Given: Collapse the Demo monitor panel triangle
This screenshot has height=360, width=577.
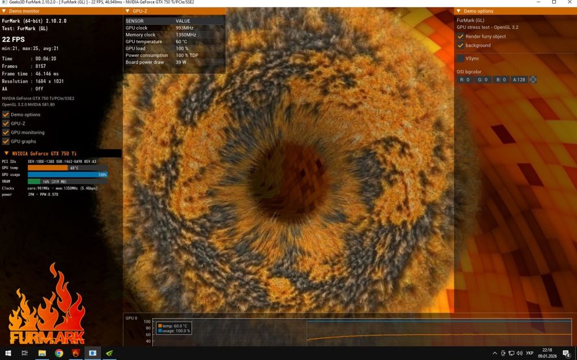Looking at the screenshot, I should pyautogui.click(x=4, y=11).
